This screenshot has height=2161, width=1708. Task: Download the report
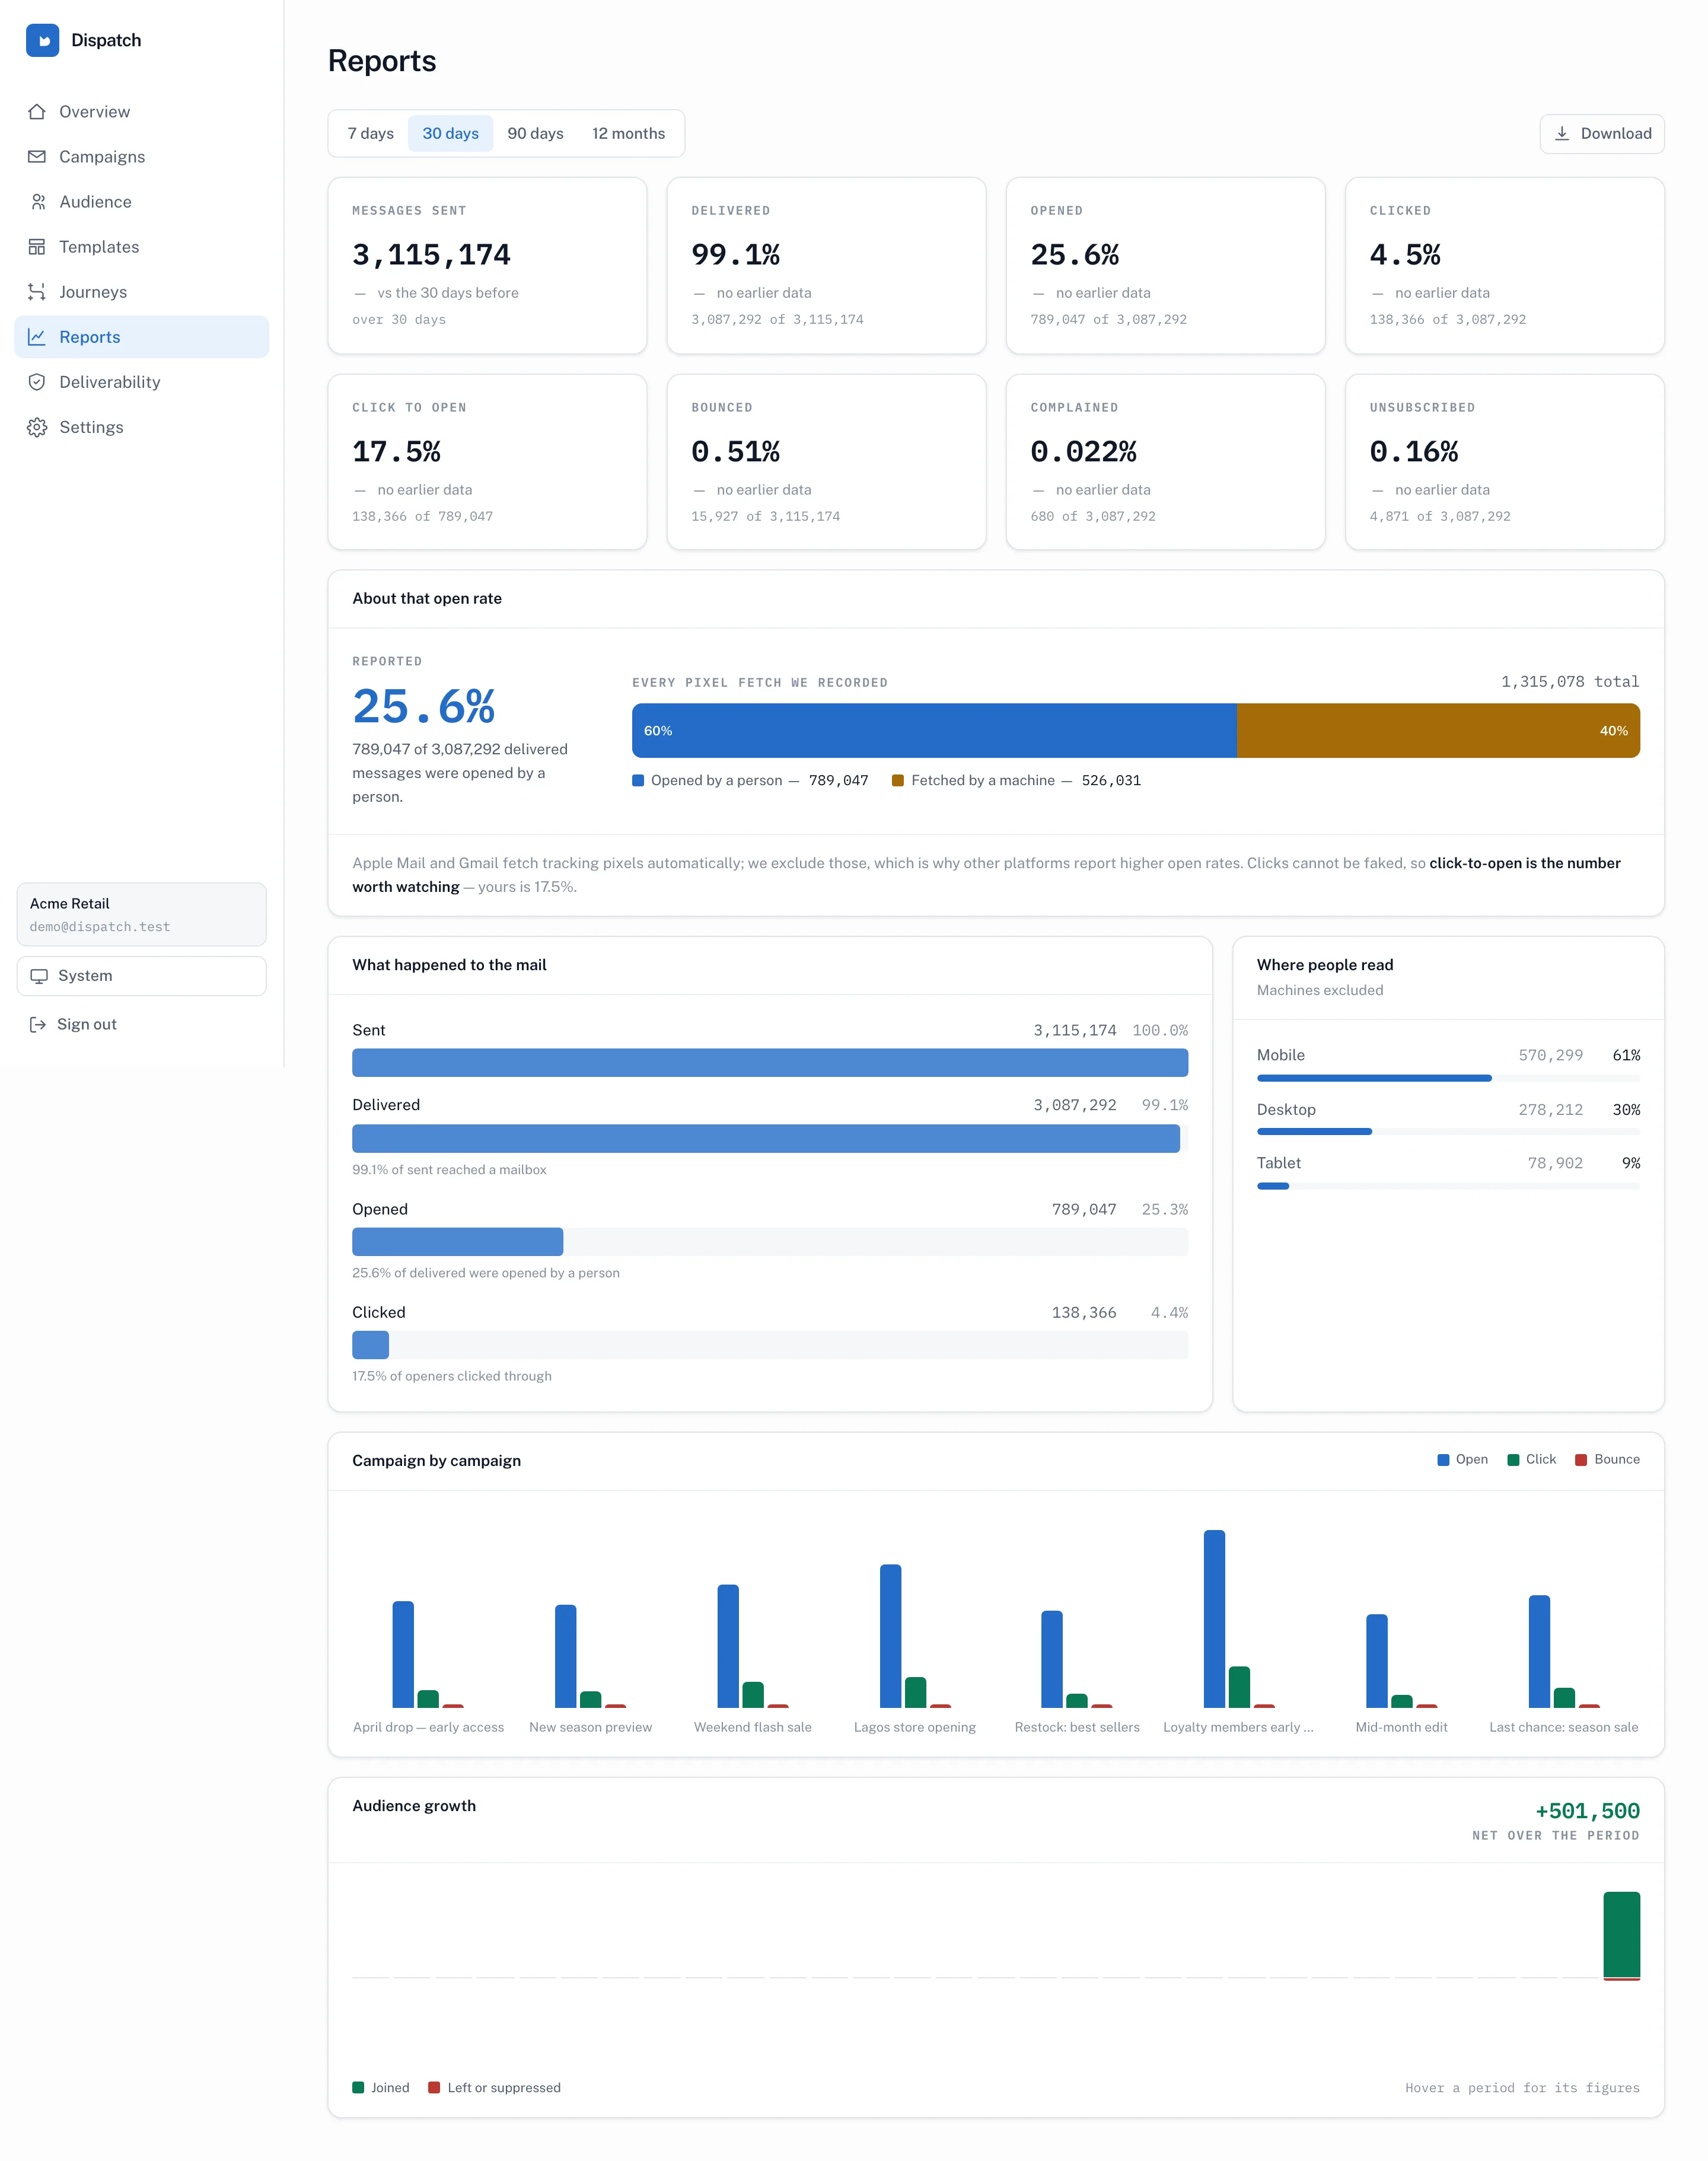pyautogui.click(x=1601, y=133)
